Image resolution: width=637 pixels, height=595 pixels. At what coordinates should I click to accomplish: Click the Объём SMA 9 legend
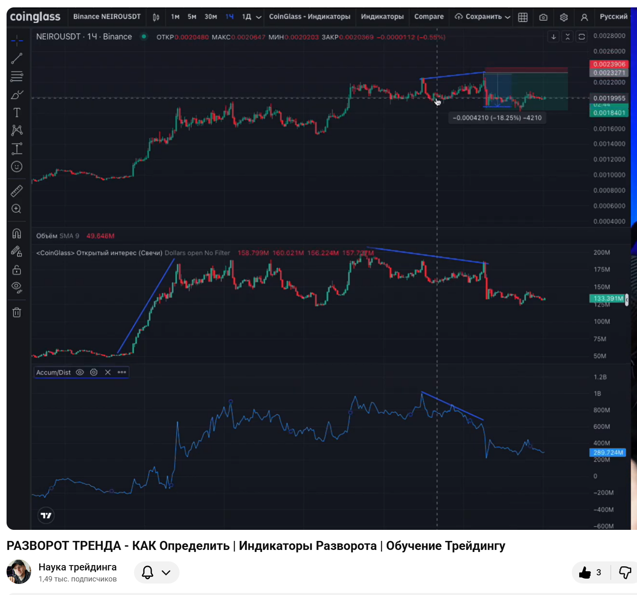click(x=57, y=236)
